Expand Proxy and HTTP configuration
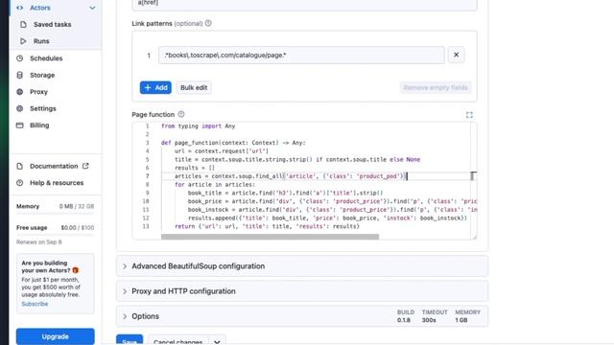Viewport: 614px width, 345px height. (302, 291)
